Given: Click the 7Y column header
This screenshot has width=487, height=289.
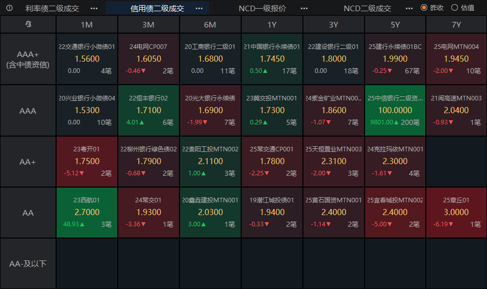Looking at the screenshot, I should point(456,24).
